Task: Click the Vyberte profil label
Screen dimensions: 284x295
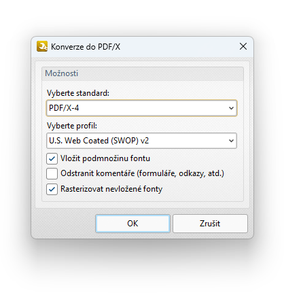Action: pos(72,126)
